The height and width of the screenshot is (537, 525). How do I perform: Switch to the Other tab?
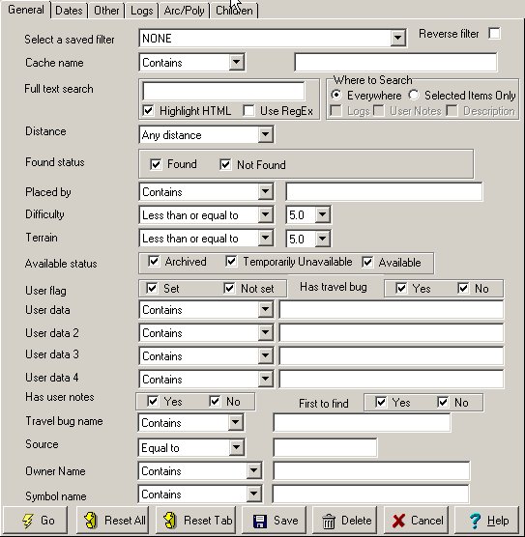point(106,11)
